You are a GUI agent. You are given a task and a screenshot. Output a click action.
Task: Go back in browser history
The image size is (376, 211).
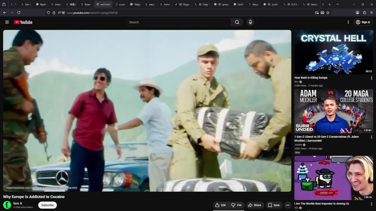click(x=4, y=13)
